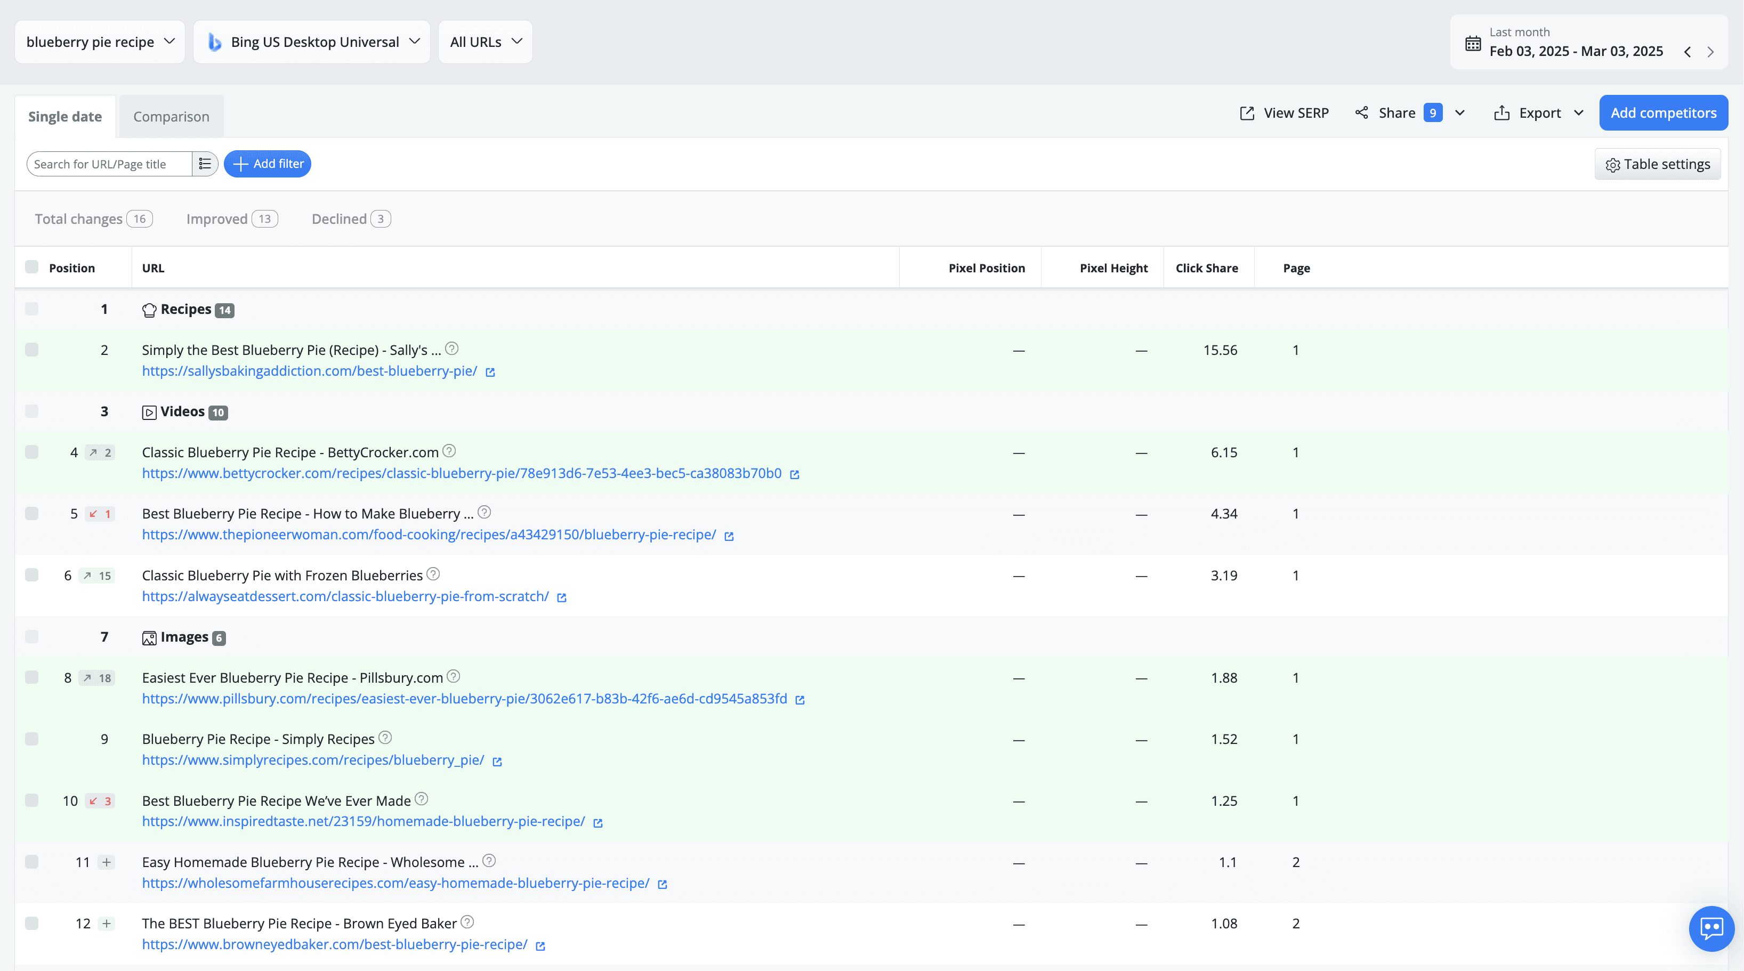Open the live chat support bubble
This screenshot has height=971, width=1744.
pos(1711,928)
